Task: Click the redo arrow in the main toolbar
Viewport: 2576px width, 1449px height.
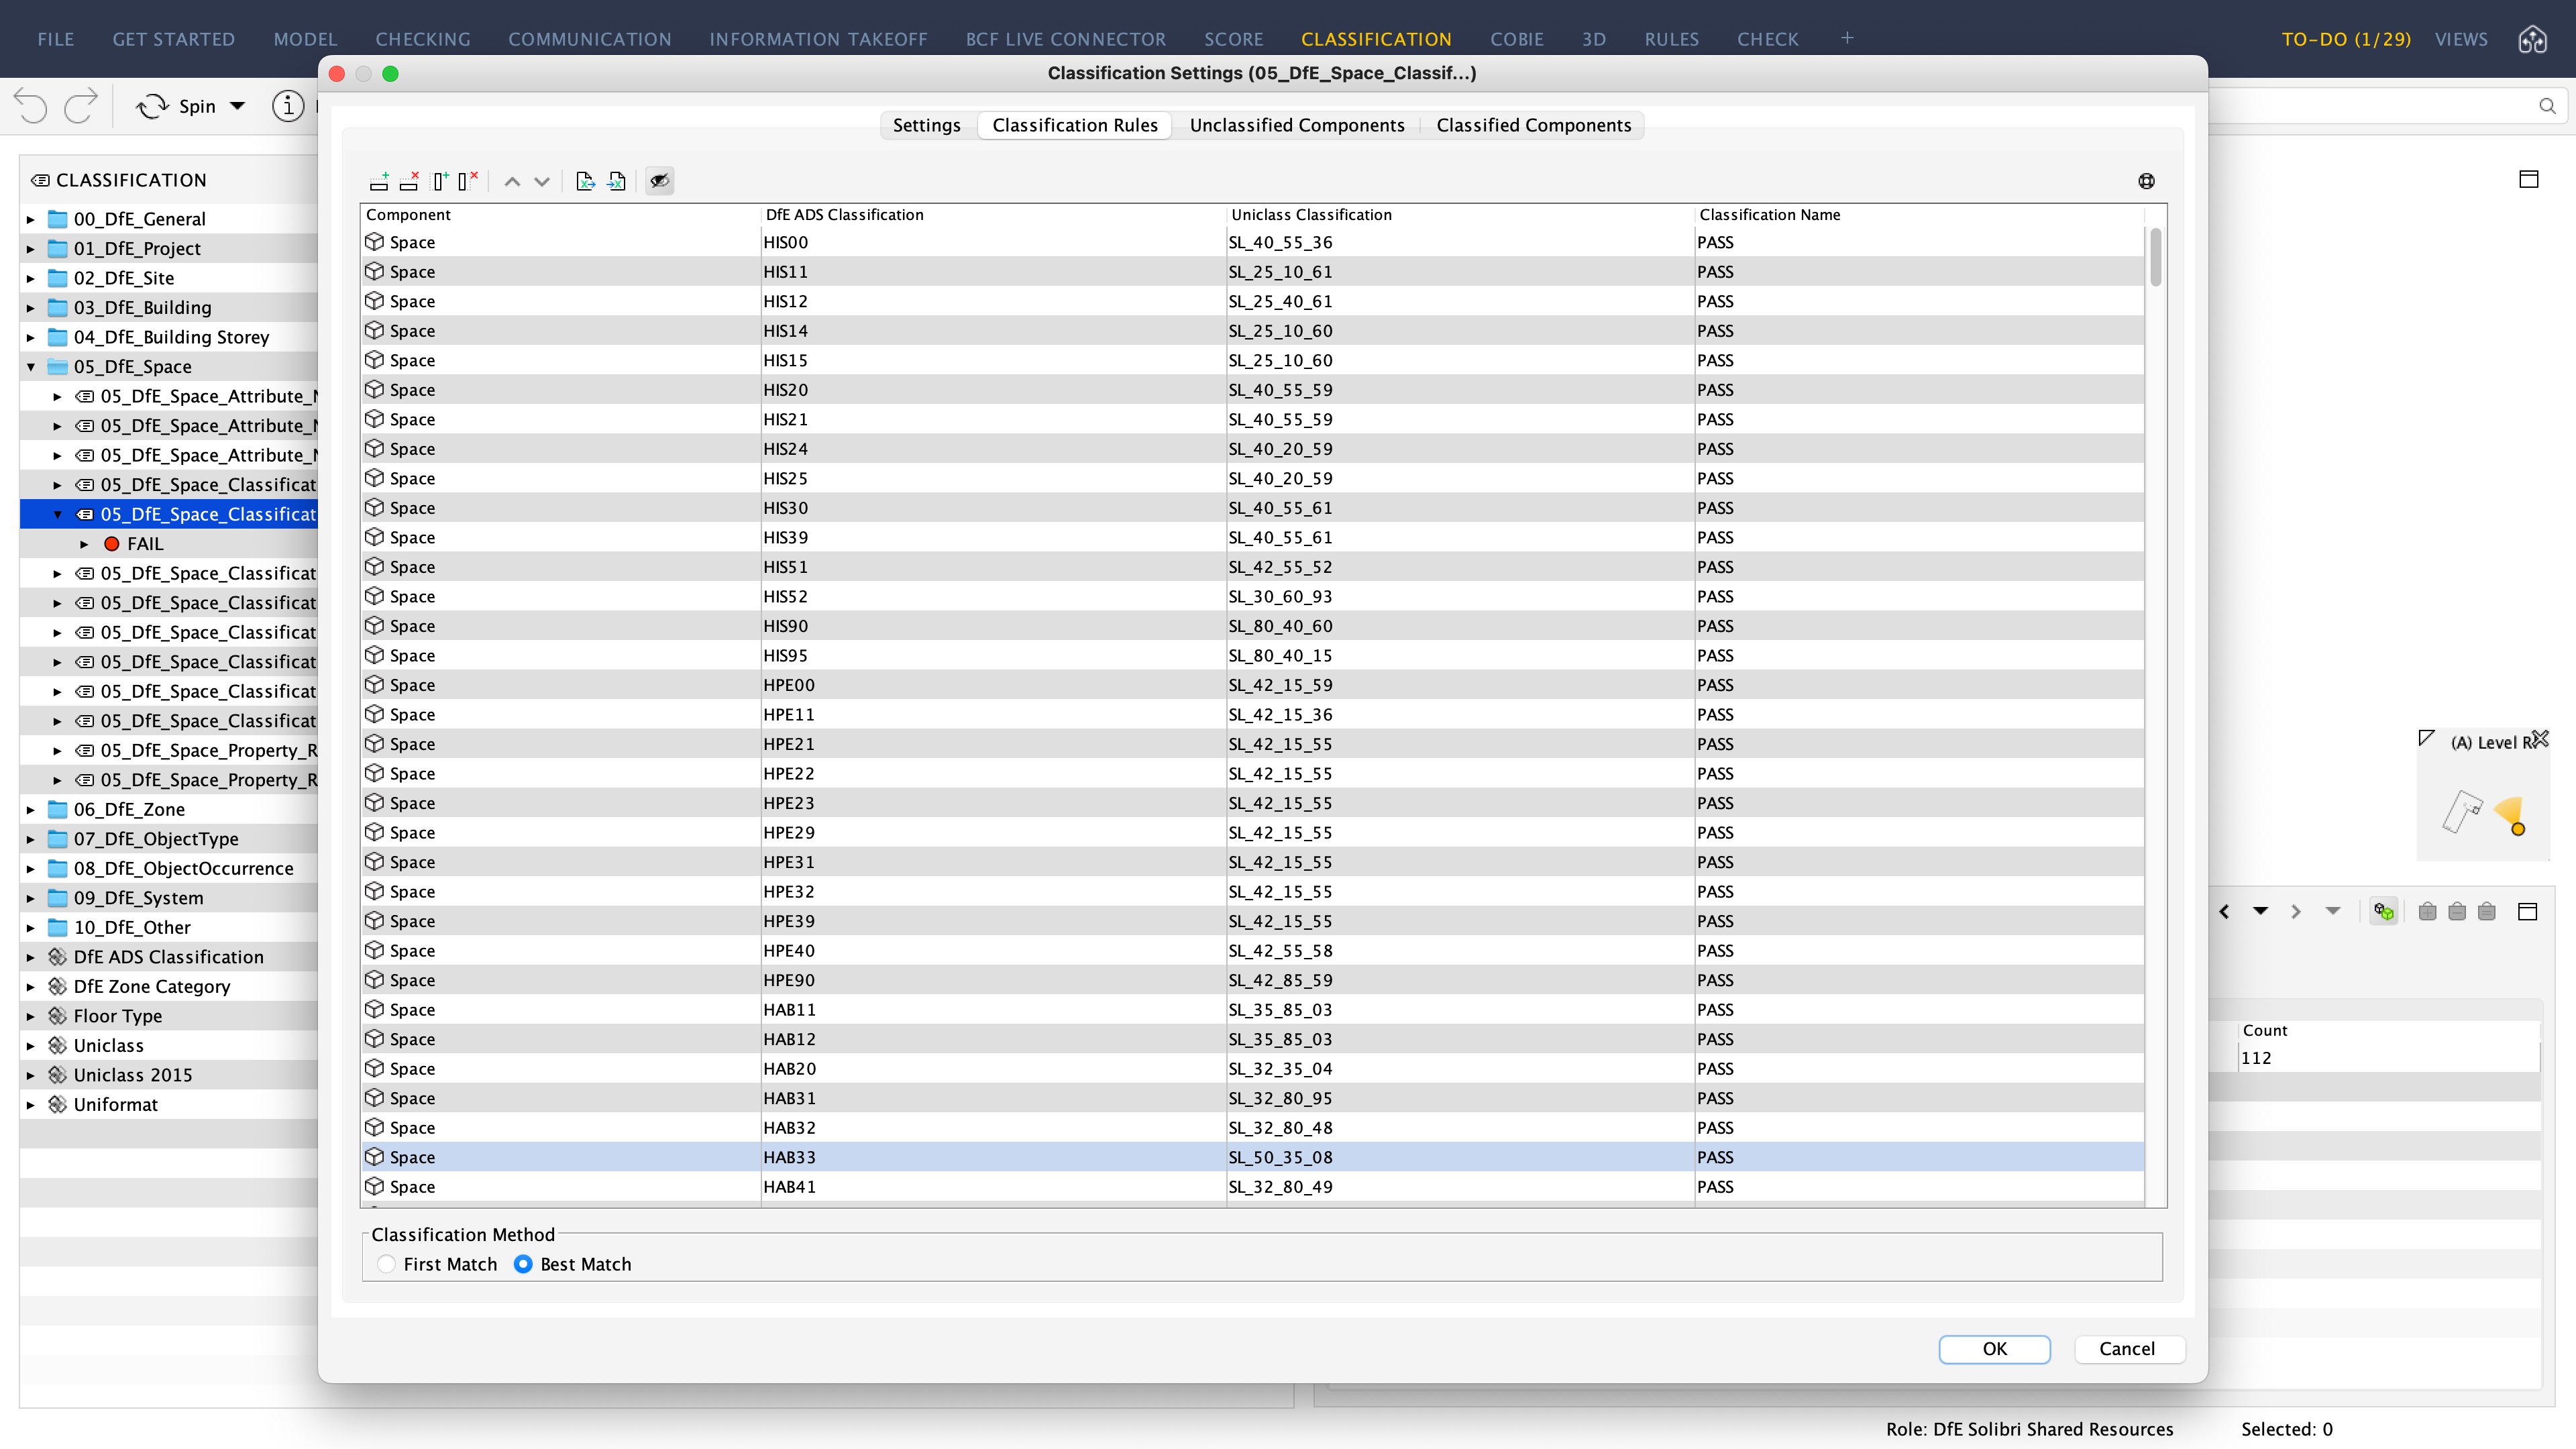Action: [x=80, y=106]
